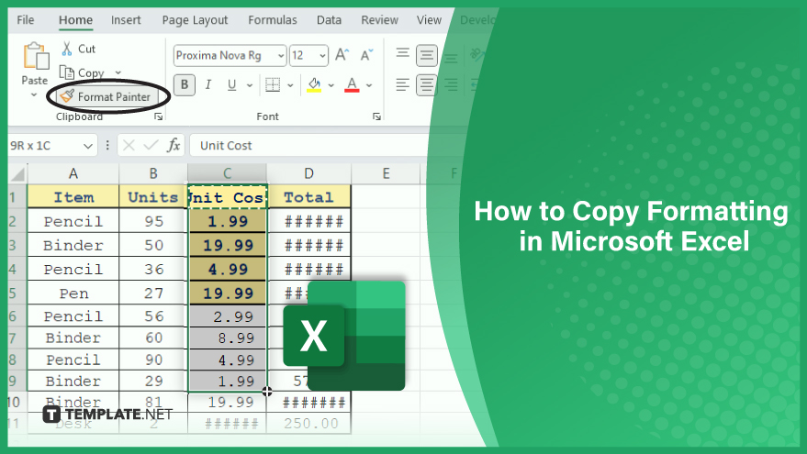Apply red Font Color
Screen dimensions: 807x454
pos(352,84)
